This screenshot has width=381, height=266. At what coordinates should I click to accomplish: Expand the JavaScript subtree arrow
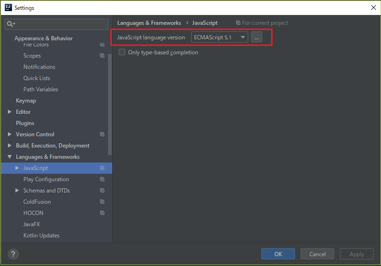[x=17, y=168]
